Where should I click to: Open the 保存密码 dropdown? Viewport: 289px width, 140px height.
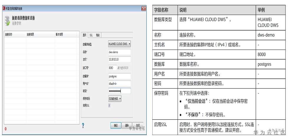(115, 99)
